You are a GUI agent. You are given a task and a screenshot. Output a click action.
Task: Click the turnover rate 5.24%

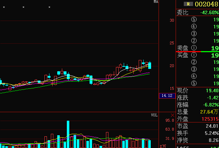click(x=212, y=133)
